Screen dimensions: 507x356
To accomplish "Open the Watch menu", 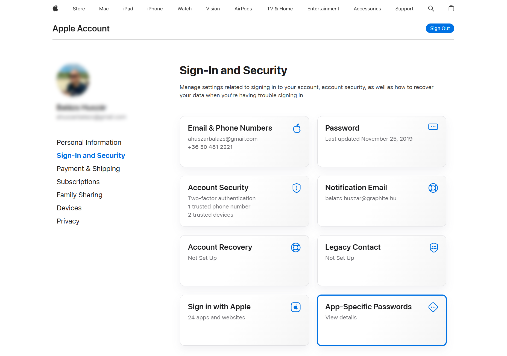I will coord(184,9).
